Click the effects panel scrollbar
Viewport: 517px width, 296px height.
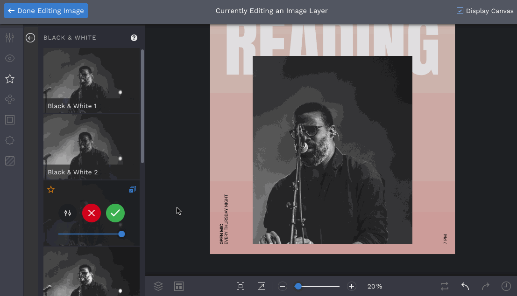point(142,106)
